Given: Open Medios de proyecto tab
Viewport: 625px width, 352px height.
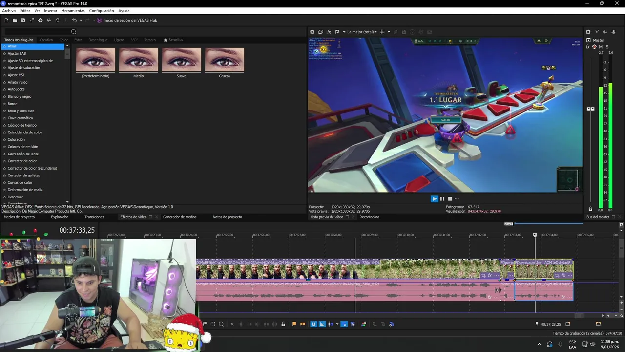Looking at the screenshot, I should 19,217.
